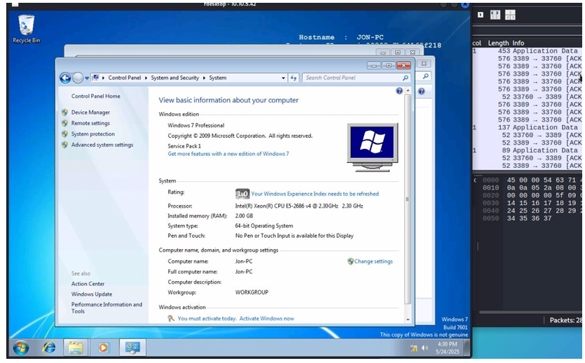Click the key icon beside activation message
This screenshot has width=585, height=363.
click(x=171, y=318)
